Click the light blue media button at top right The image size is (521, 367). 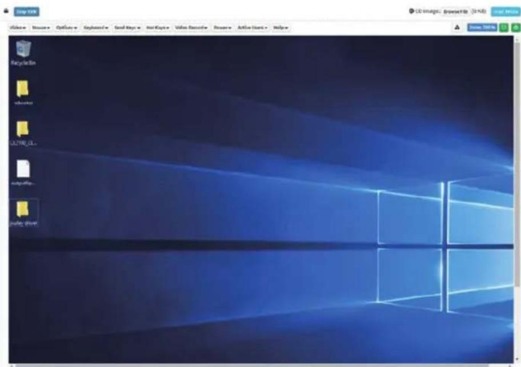coord(506,11)
